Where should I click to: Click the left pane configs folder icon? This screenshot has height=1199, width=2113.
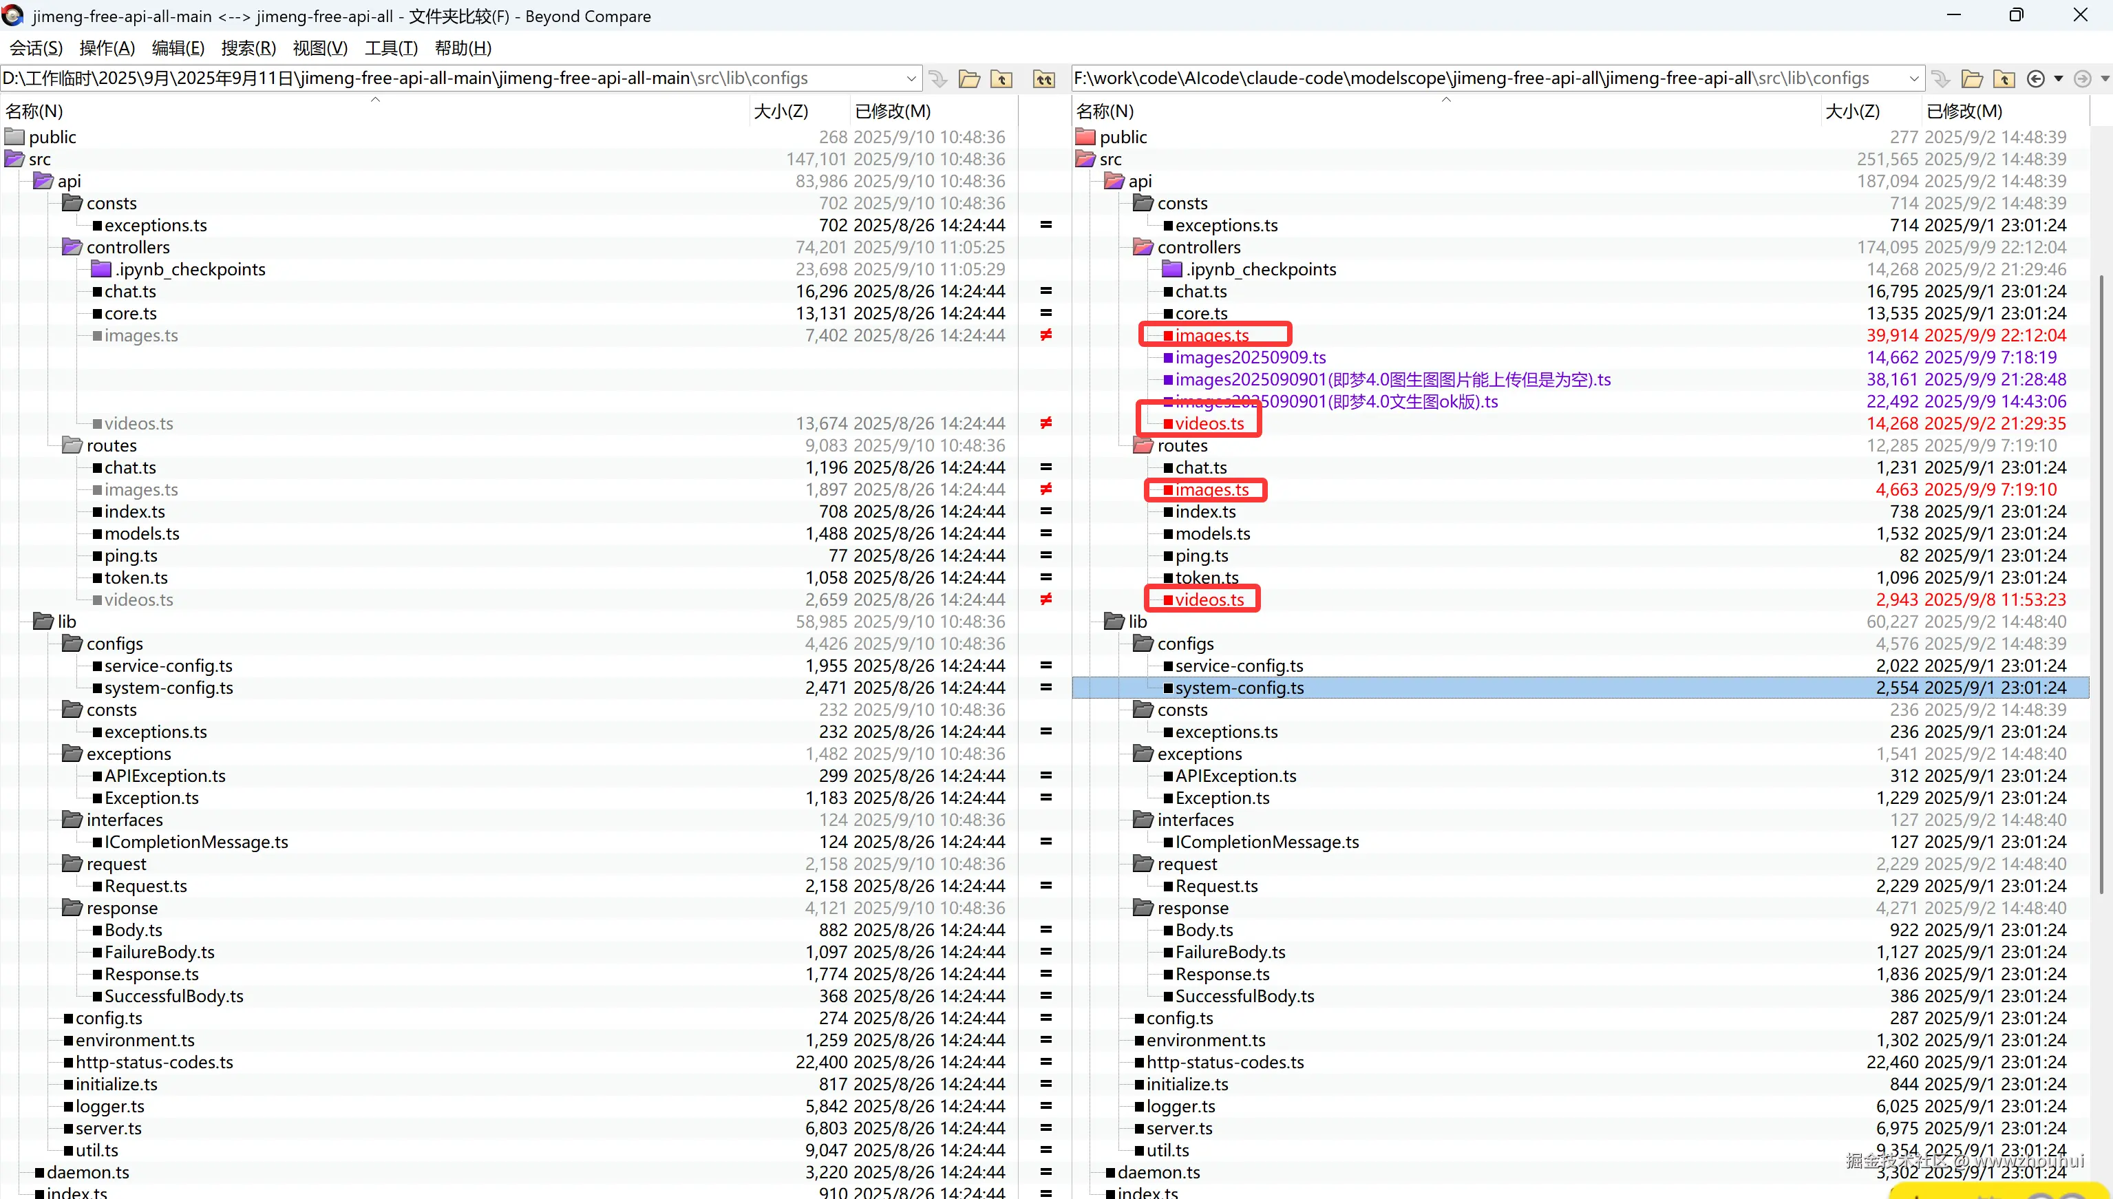(72, 644)
